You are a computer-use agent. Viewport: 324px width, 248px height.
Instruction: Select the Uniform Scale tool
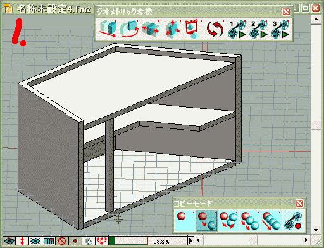[151, 29]
